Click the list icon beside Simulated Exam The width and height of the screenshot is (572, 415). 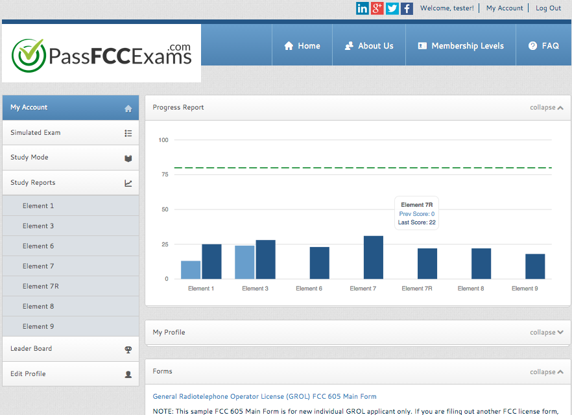(x=128, y=133)
